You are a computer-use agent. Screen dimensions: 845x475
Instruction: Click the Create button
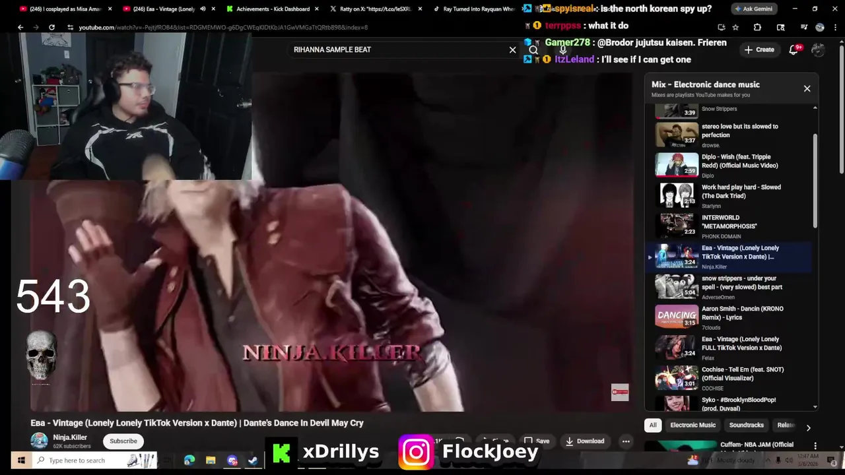[x=759, y=49]
